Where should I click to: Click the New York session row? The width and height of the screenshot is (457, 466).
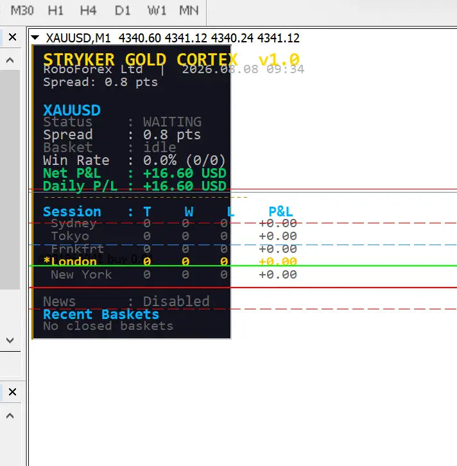coord(174,275)
